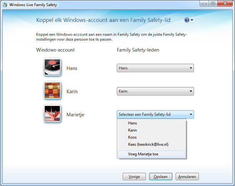Click the Annuleren button
Viewport: 235px width, 186px height.
click(187, 176)
